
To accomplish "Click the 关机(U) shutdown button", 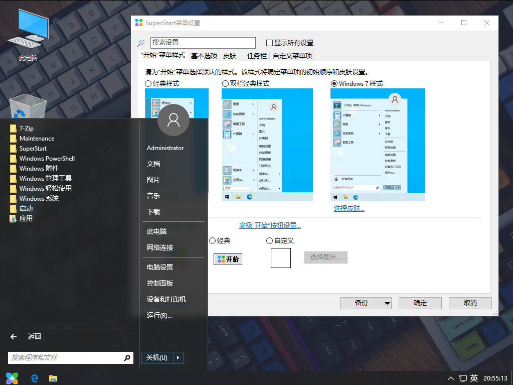I will point(157,357).
